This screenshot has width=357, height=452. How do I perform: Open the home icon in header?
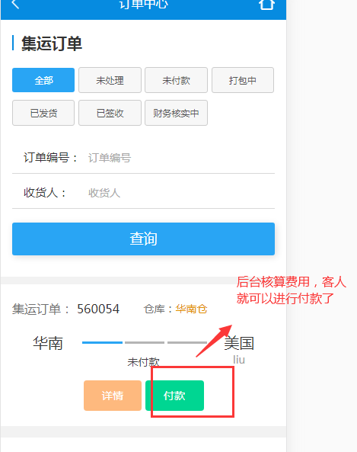(x=266, y=5)
